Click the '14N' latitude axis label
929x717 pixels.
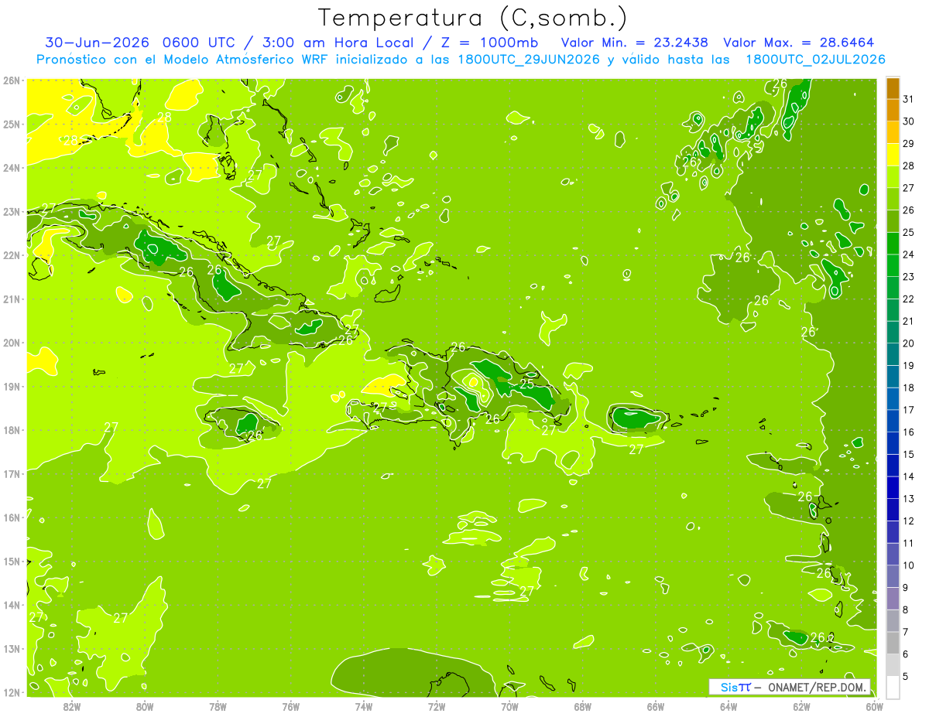[12, 605]
